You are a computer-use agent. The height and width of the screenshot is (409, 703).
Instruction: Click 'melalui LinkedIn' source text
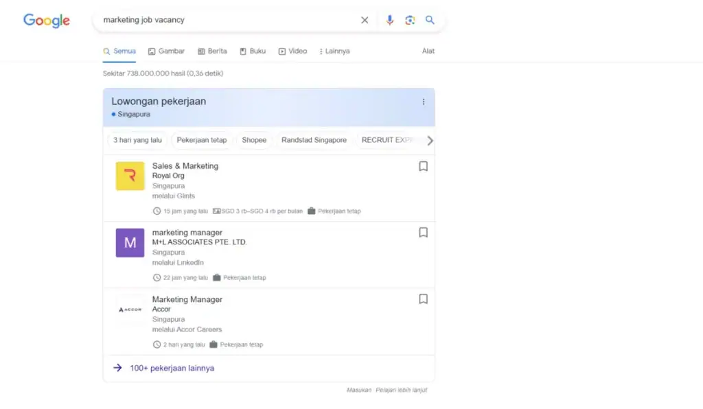point(178,263)
